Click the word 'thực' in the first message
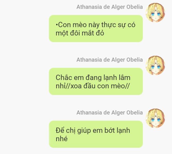This screenshot has height=154, width=172. point(108,25)
